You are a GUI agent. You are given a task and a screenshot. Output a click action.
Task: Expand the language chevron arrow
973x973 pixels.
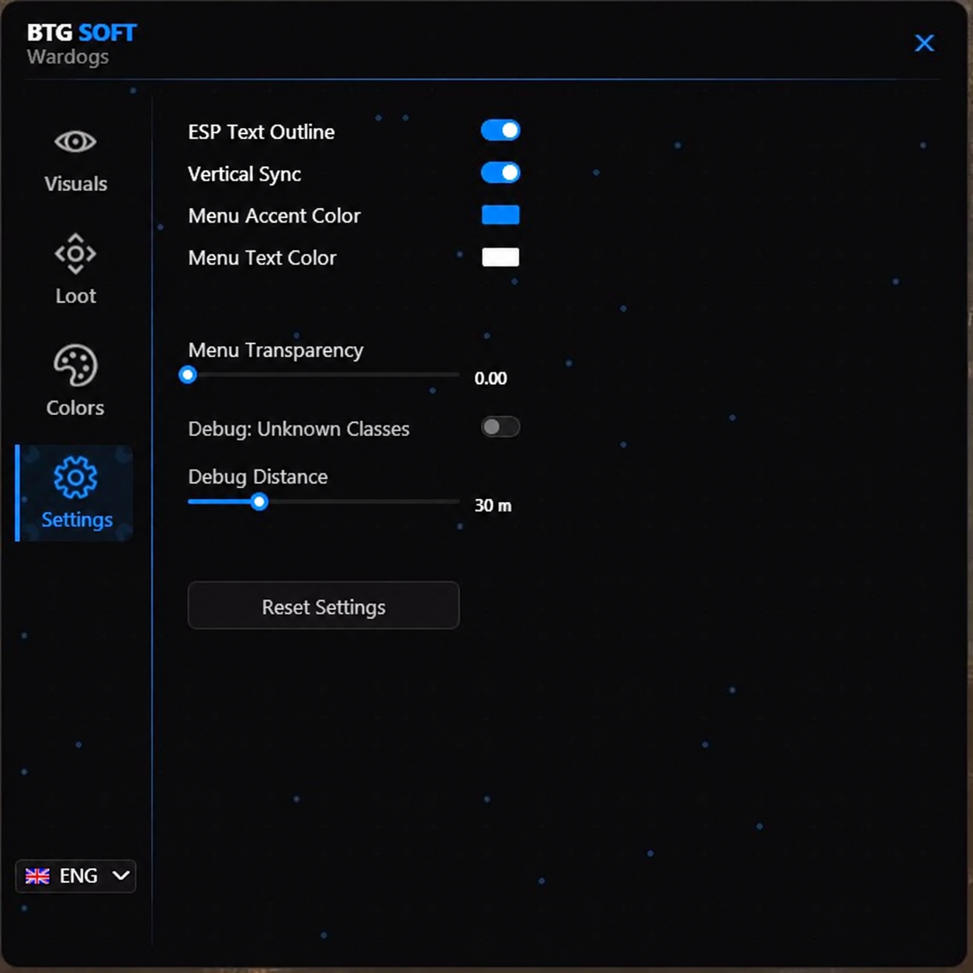tap(121, 876)
